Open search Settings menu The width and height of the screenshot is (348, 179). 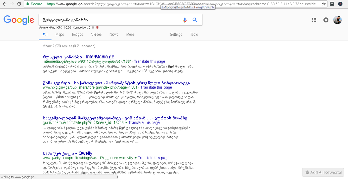(x=176, y=35)
